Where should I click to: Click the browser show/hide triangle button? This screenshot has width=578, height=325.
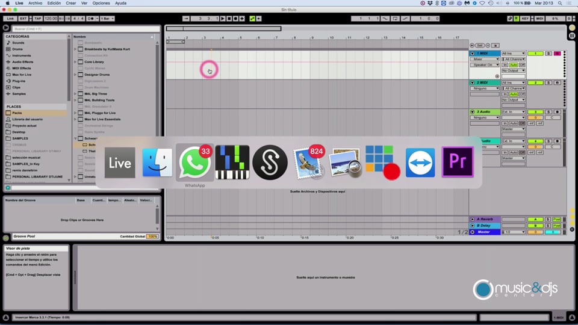point(6,28)
